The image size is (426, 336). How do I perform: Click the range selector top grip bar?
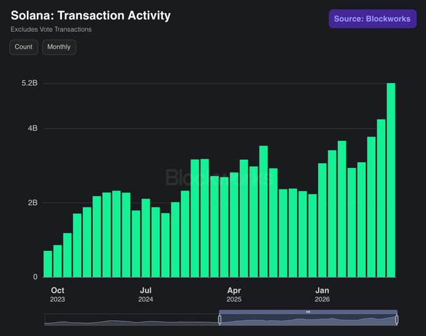[x=308, y=312]
